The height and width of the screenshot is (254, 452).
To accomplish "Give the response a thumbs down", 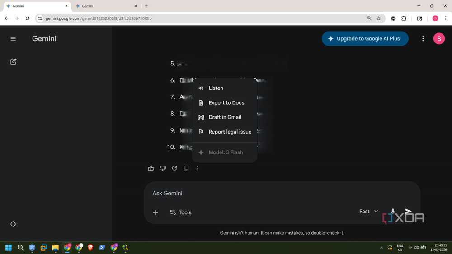I will pos(163,168).
